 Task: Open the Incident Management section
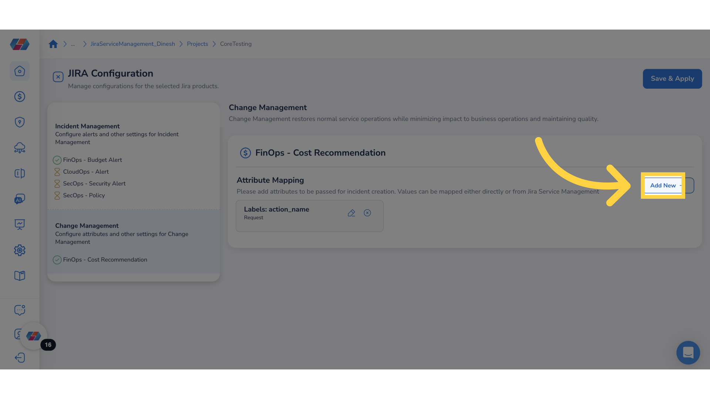[87, 126]
